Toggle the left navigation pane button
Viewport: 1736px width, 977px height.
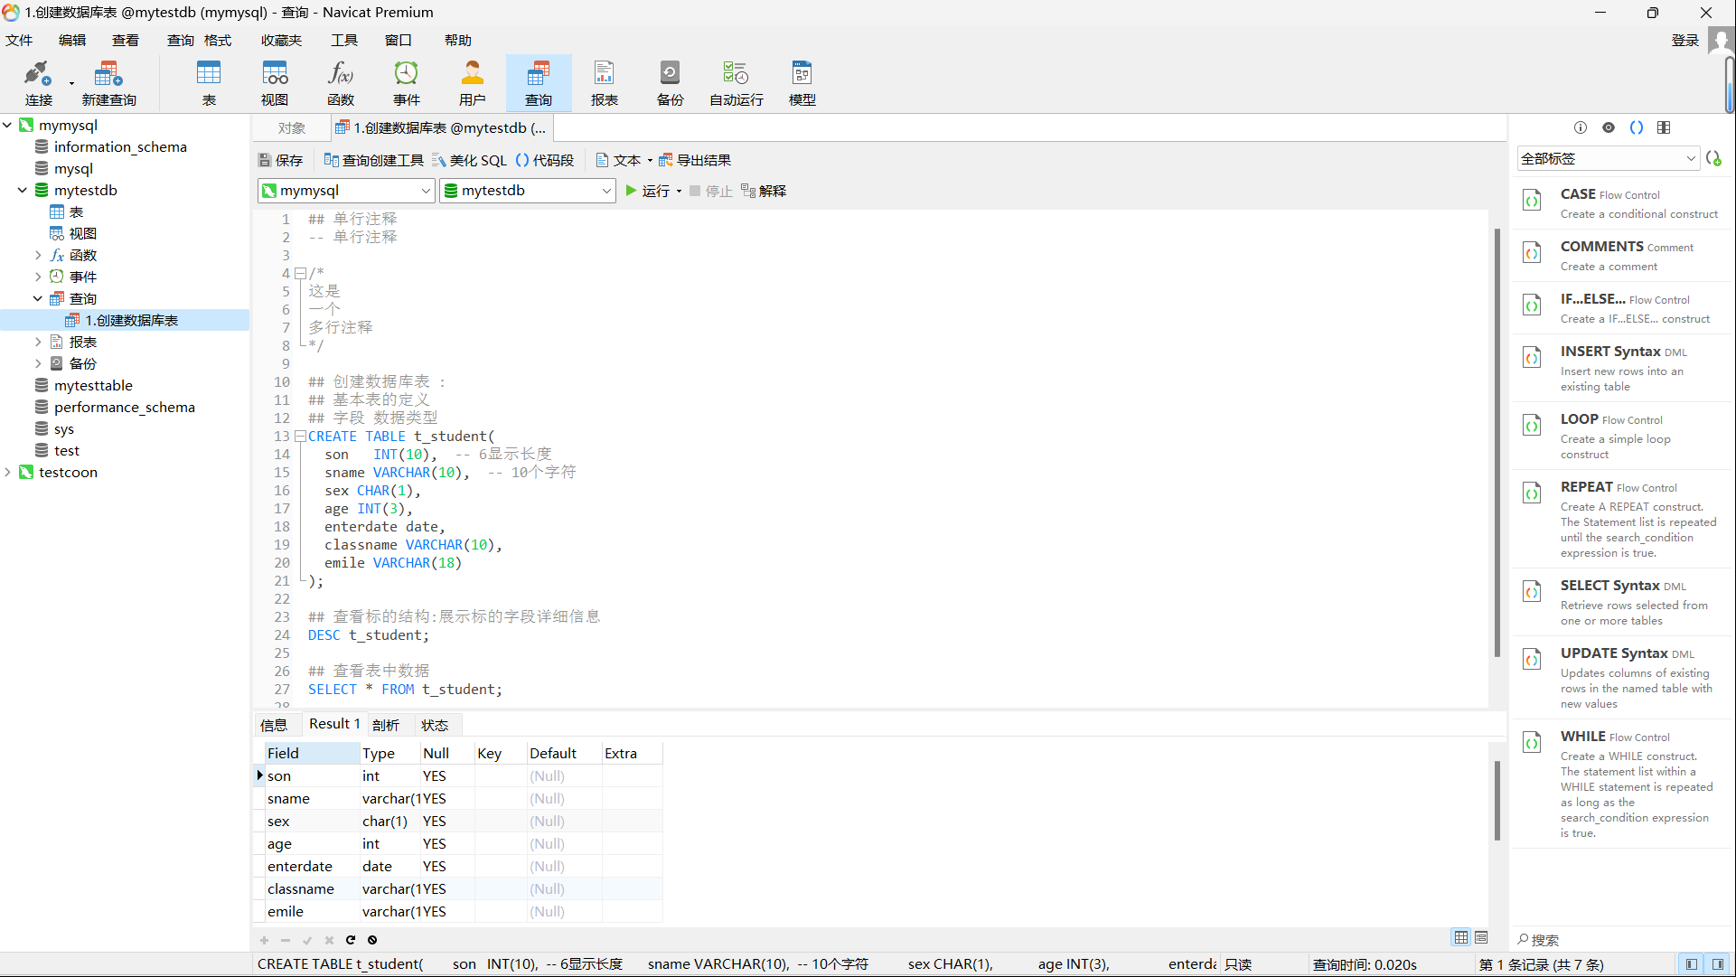coord(1691,964)
